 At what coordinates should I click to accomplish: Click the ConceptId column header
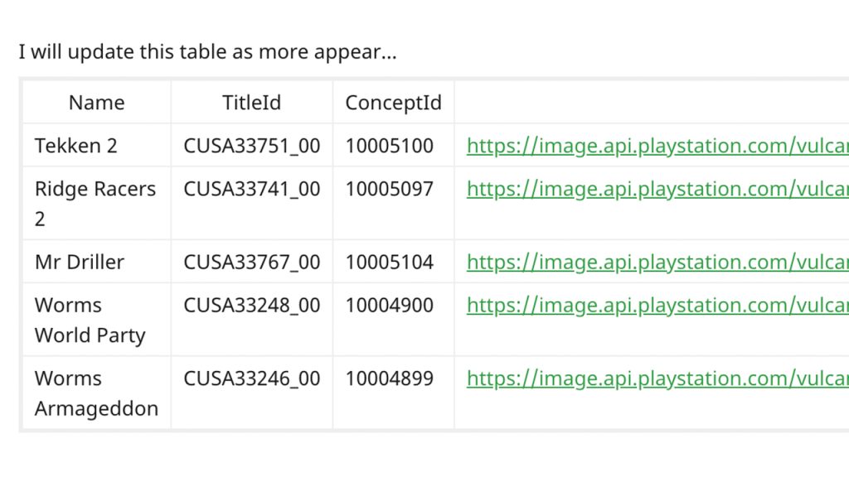tap(393, 103)
